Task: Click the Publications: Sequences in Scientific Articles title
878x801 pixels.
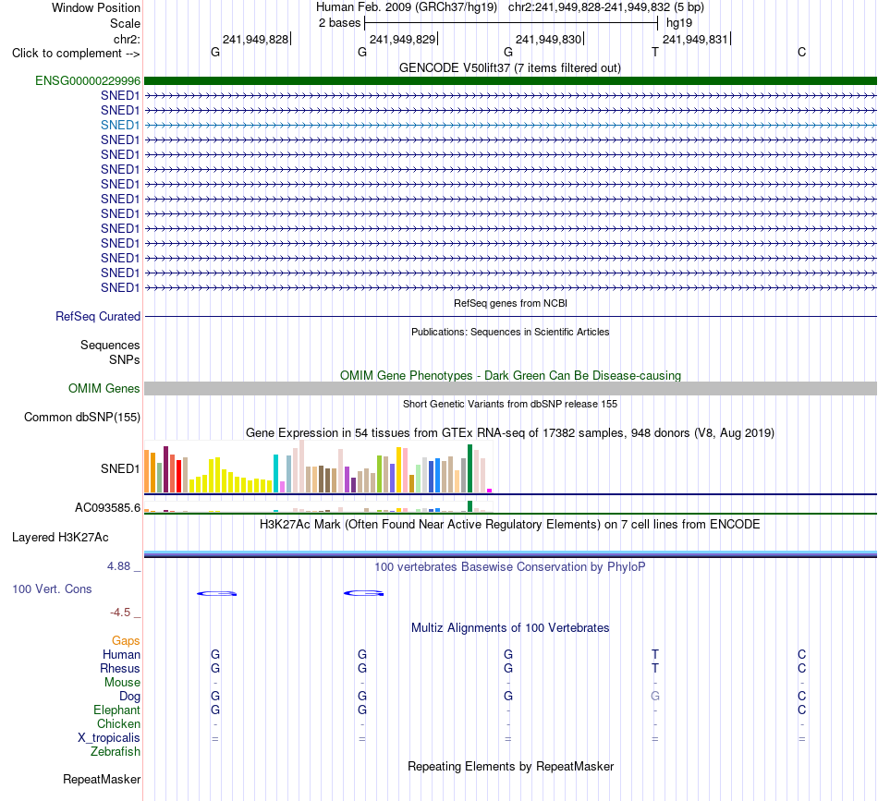Action: 510,332
